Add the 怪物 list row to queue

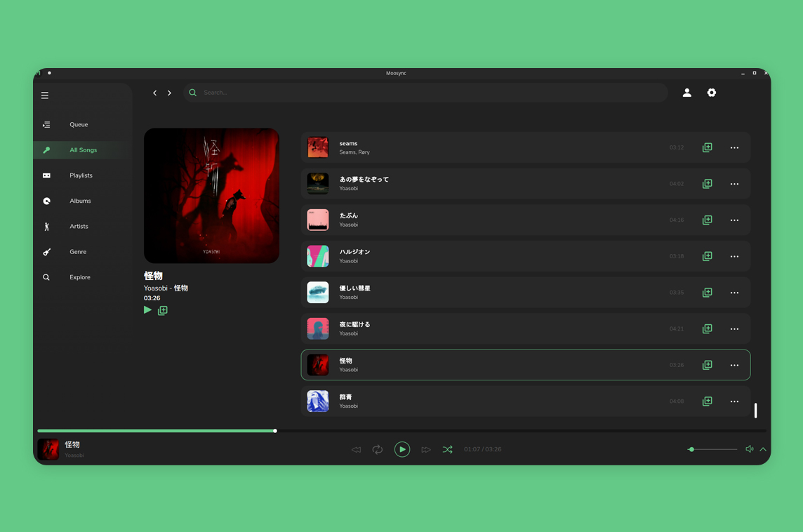[708, 365]
